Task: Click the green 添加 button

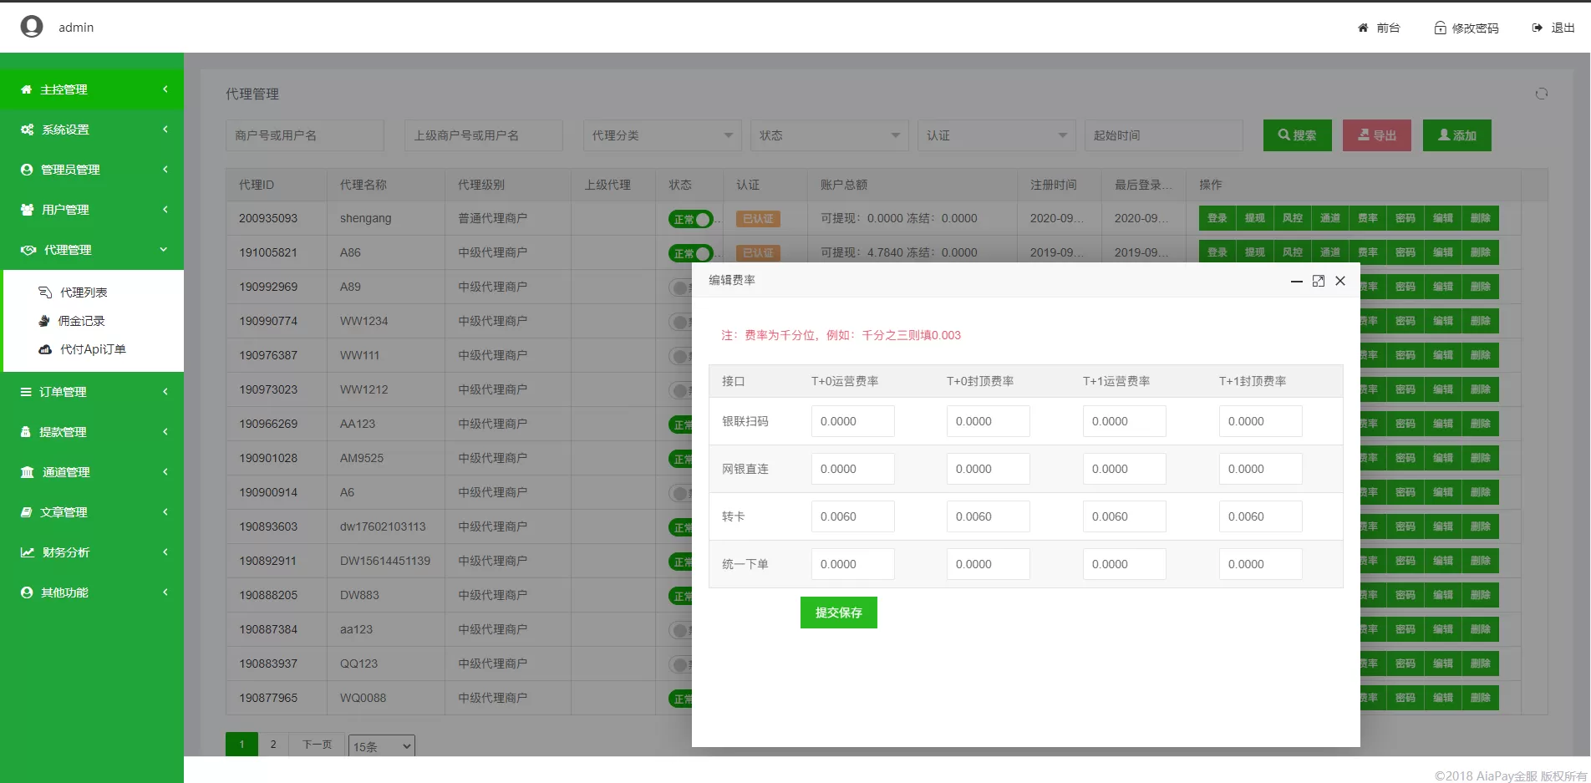Action: coord(1456,135)
